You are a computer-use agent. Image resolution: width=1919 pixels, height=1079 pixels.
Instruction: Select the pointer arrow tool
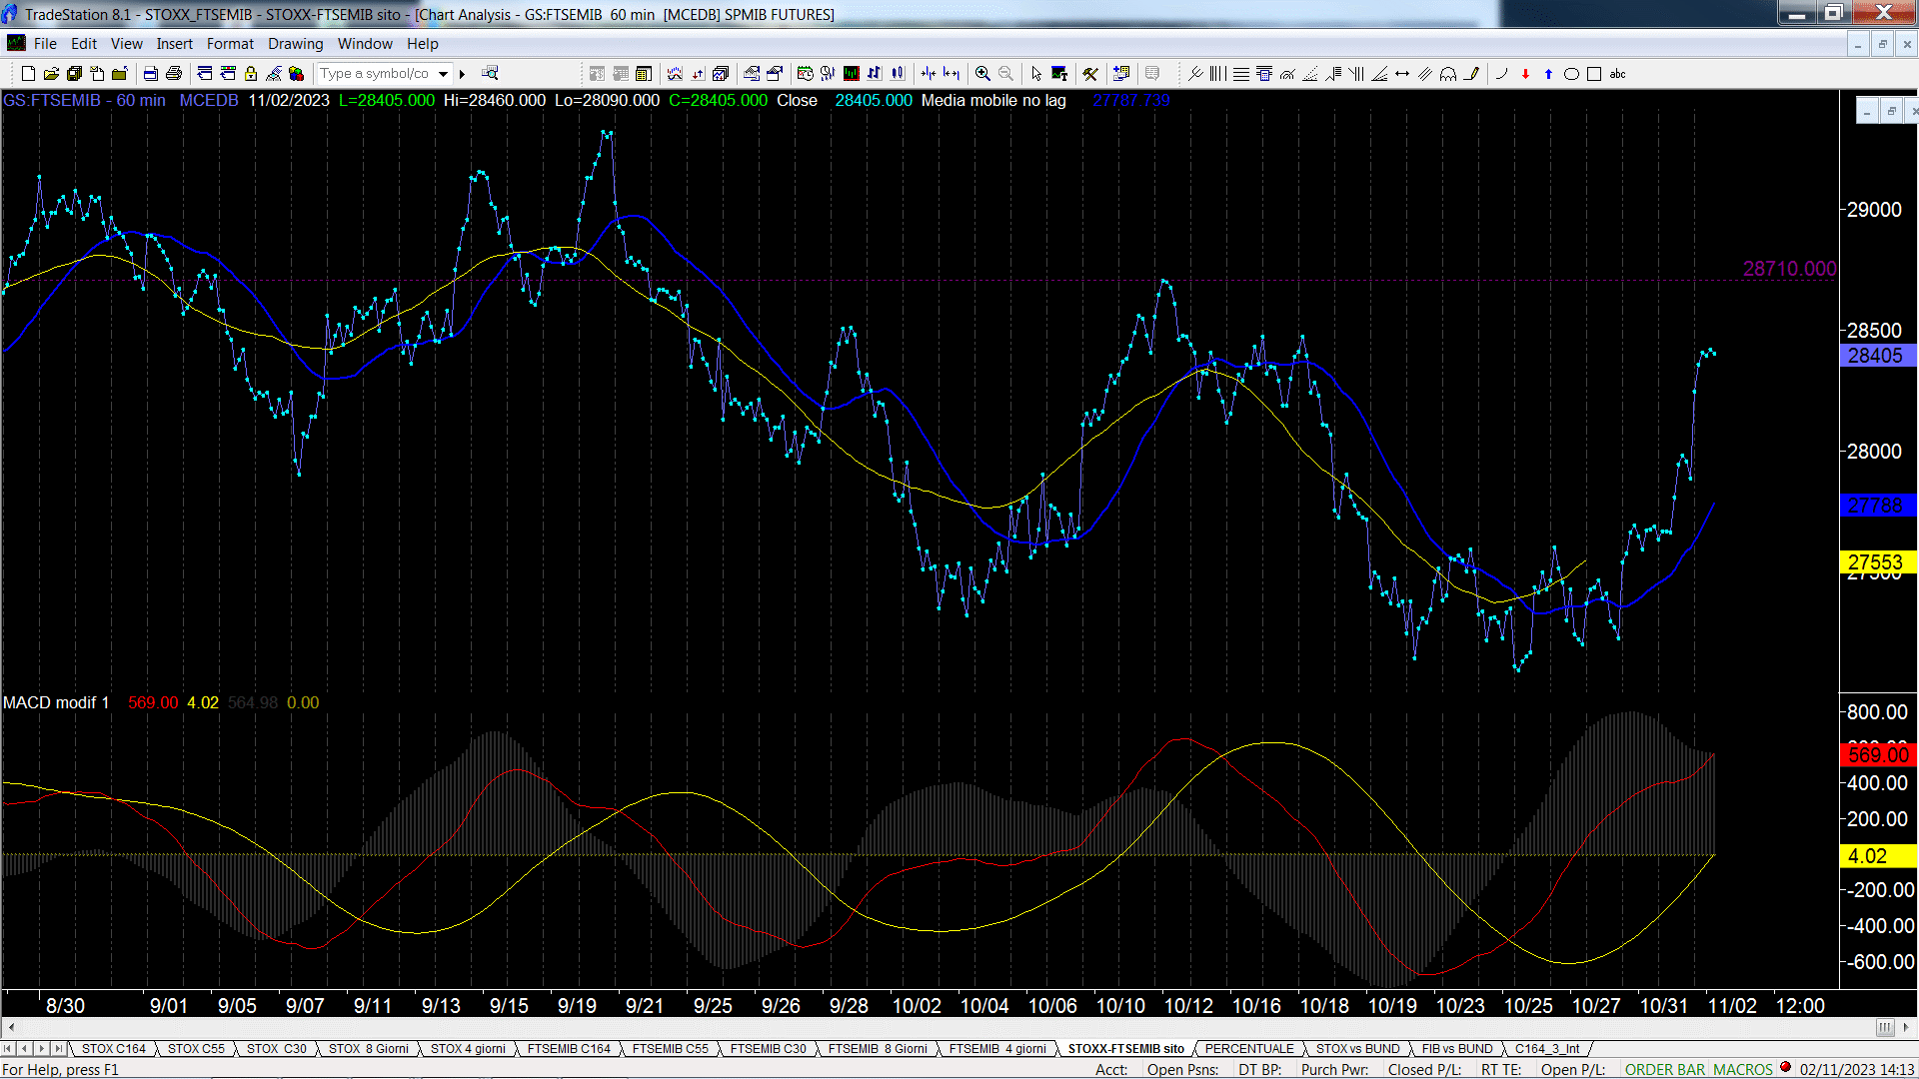coord(1036,74)
